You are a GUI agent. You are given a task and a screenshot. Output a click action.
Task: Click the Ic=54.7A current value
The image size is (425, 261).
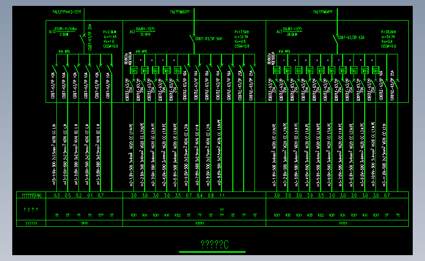(388, 37)
